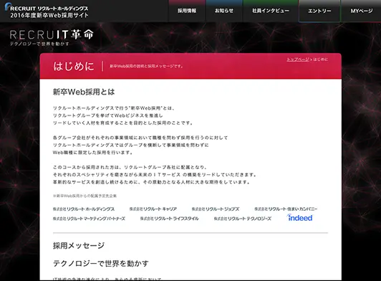This screenshot has width=381, height=281.
Task: Click the 株式会社リクルートキャリア company logo
Action: point(153,209)
